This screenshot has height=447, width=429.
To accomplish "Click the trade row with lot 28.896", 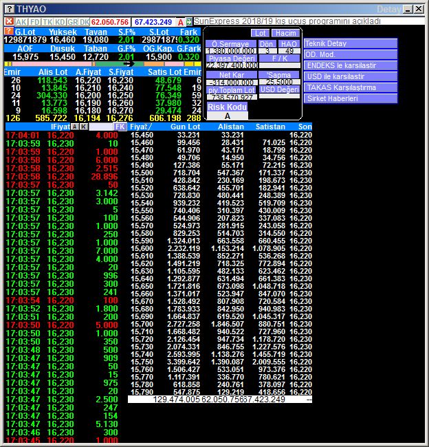I will point(62,177).
